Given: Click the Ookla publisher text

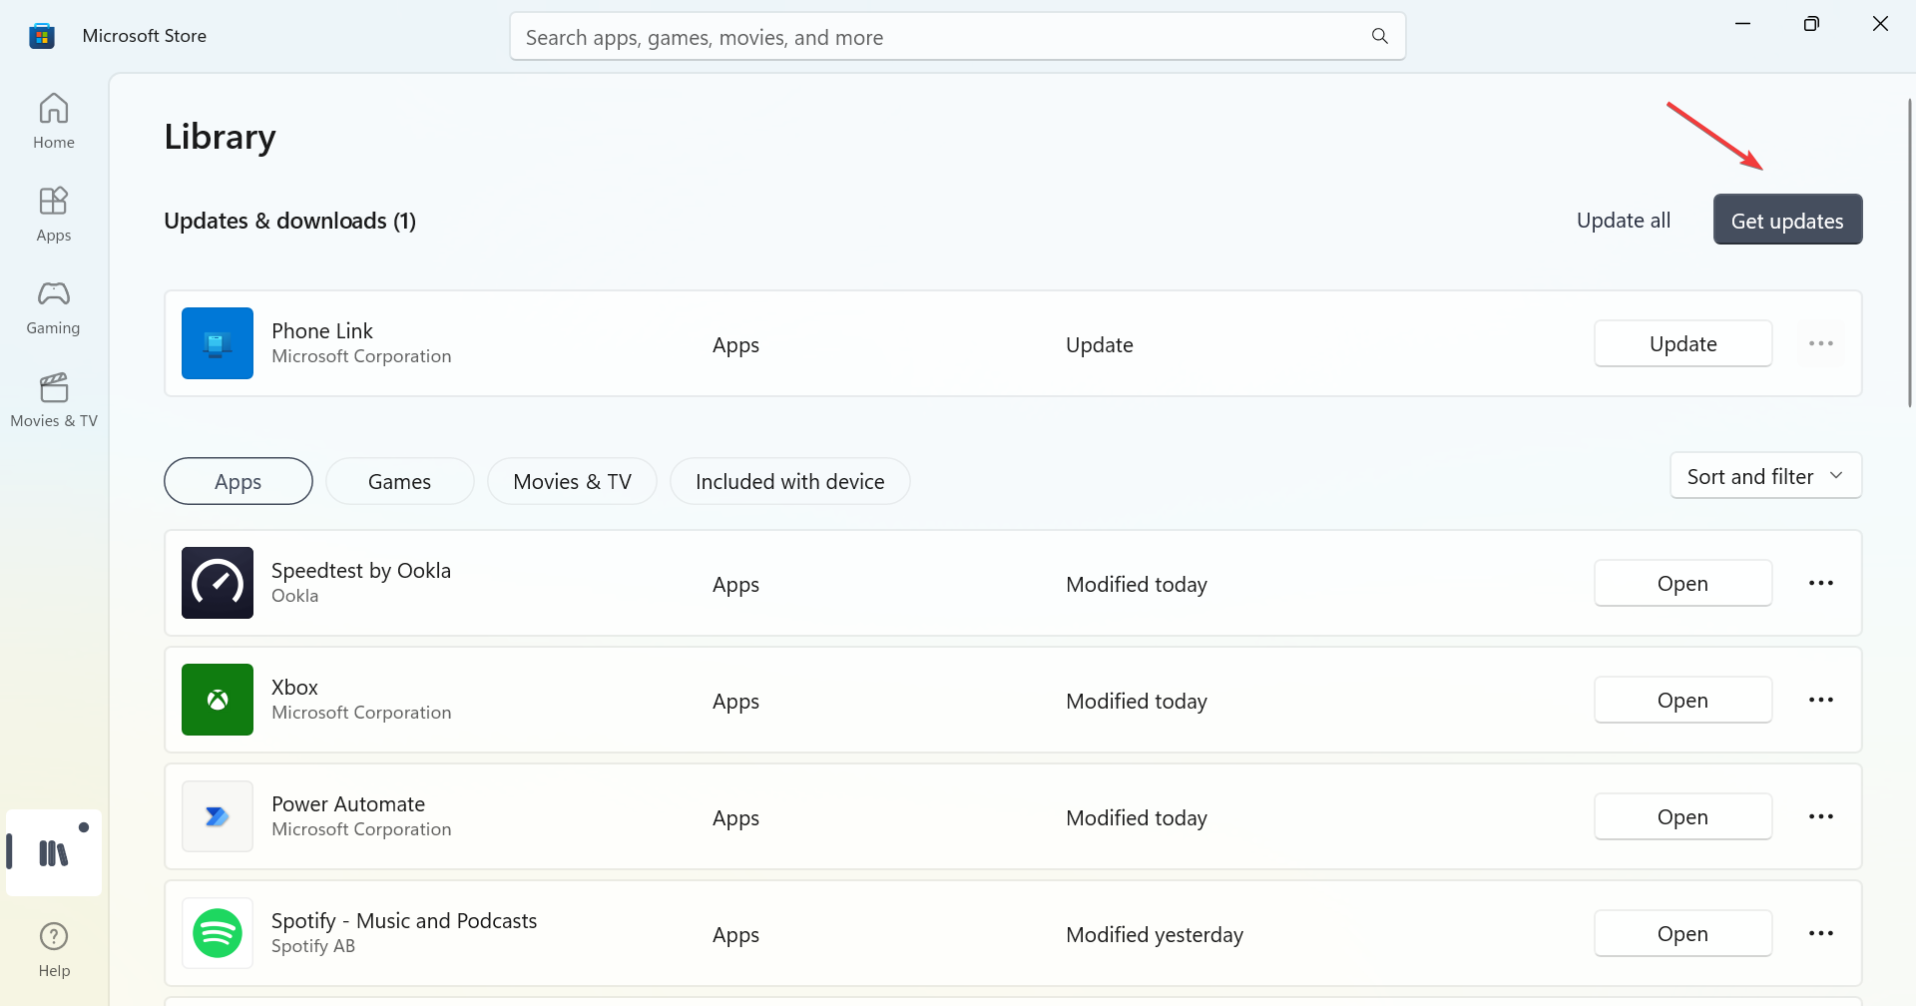Looking at the screenshot, I should click(294, 596).
